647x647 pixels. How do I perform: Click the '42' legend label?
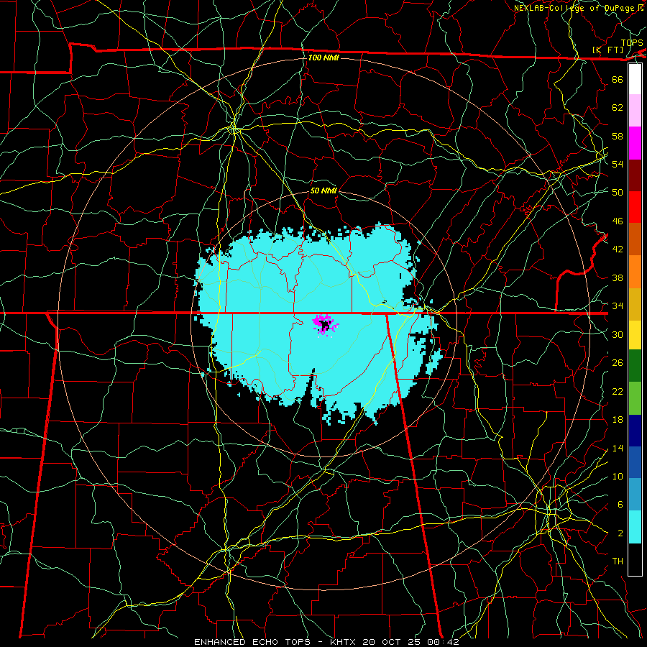(x=618, y=249)
